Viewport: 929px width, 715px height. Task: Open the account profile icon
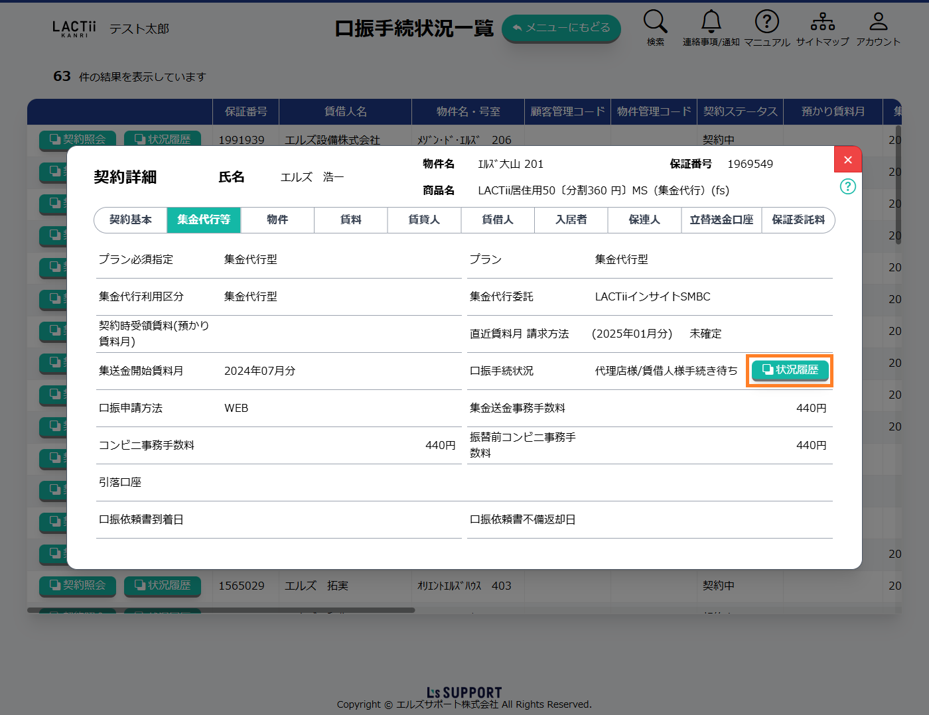878,22
